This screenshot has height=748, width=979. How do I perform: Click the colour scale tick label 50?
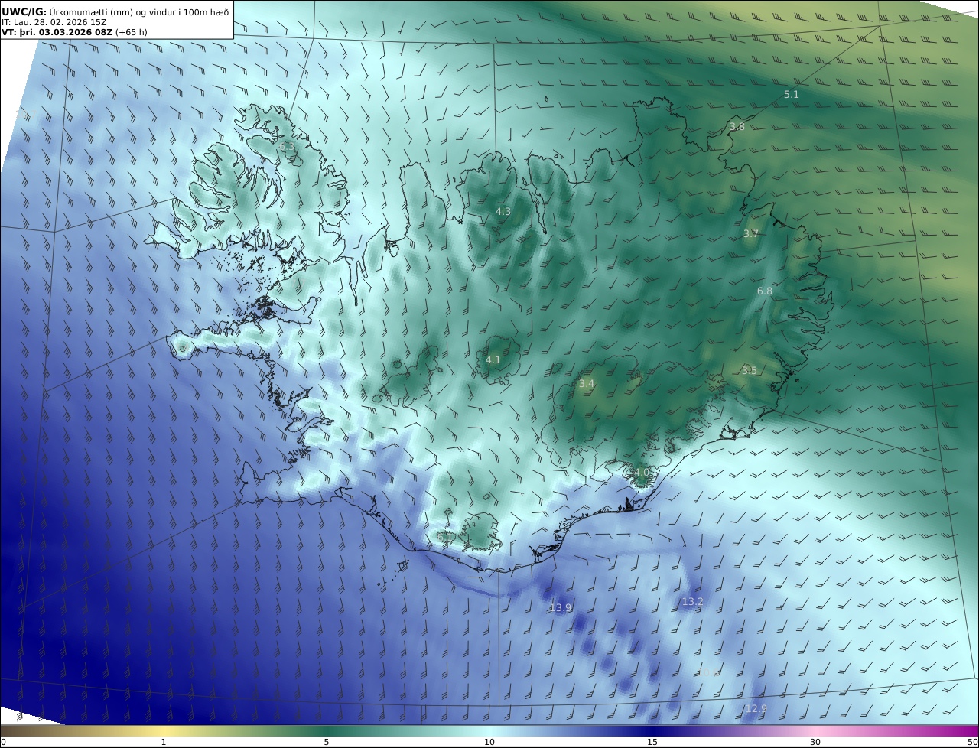click(973, 742)
